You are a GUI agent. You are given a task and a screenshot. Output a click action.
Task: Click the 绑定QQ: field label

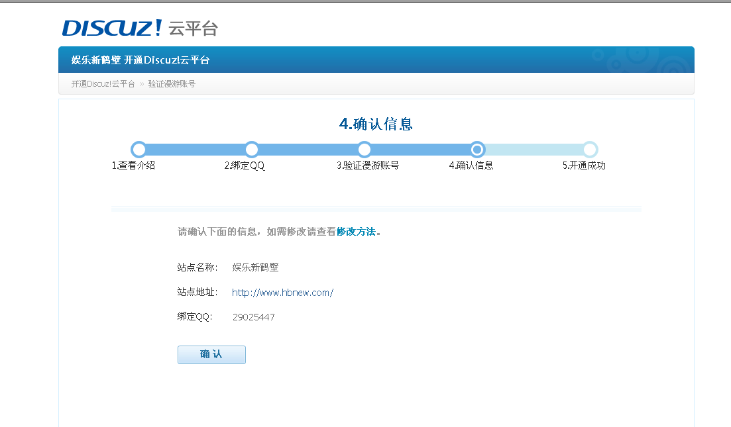[195, 316]
